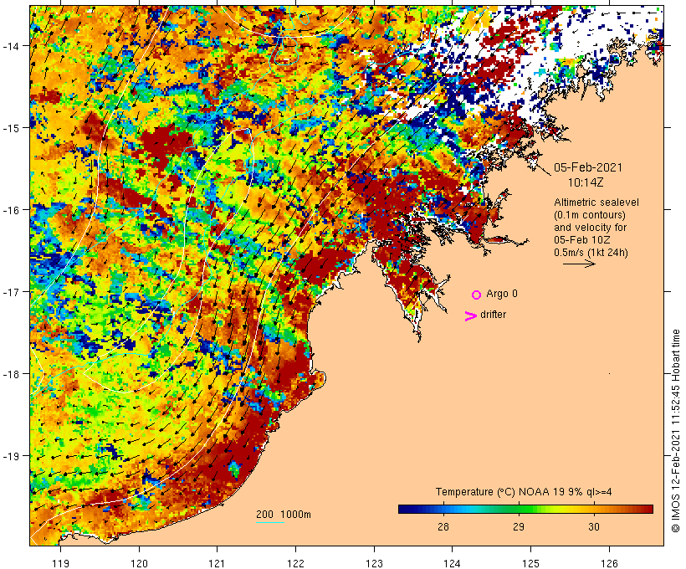
Task: Click the '200 1000m' depth contour label
Action: coord(284,515)
